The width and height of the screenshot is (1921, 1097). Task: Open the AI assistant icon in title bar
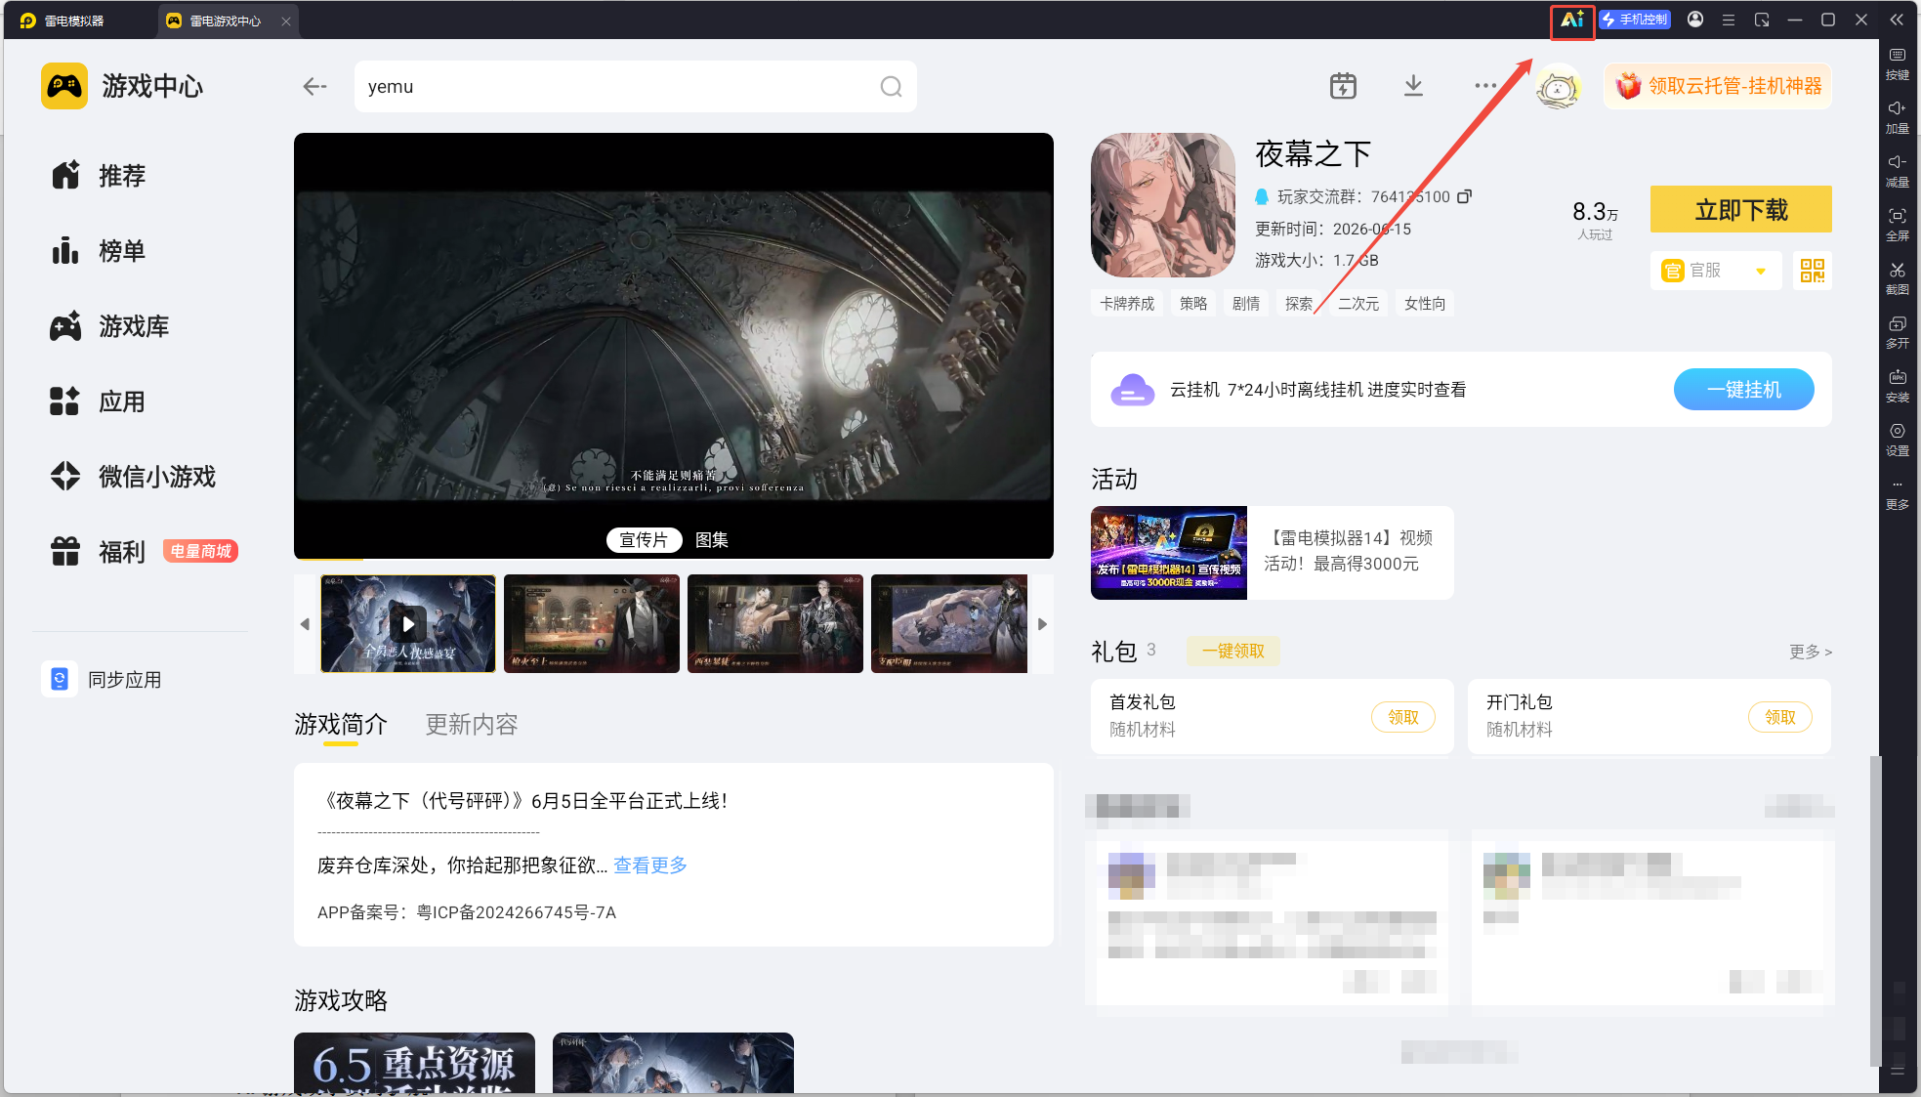(x=1571, y=20)
